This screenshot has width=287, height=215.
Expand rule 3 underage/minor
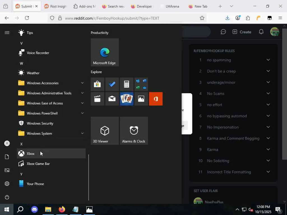[x=268, y=82]
